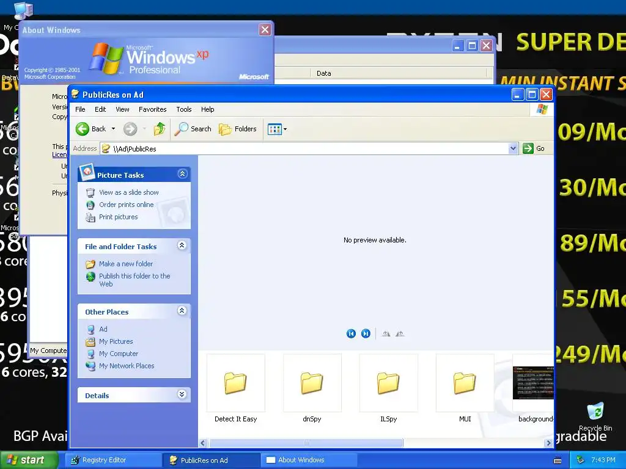Select the Detect It Easy folder
Image resolution: width=626 pixels, height=469 pixels.
point(235,388)
